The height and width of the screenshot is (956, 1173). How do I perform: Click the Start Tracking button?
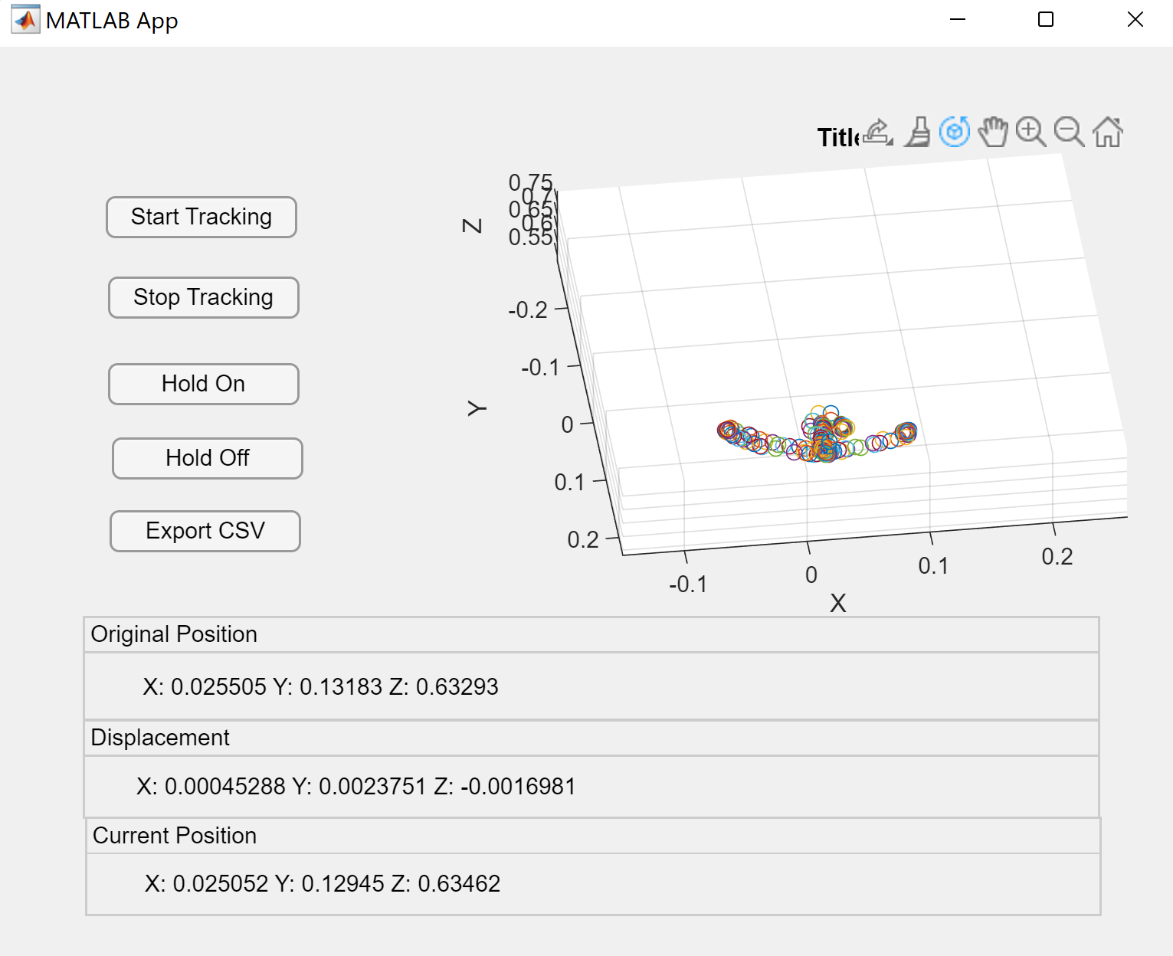point(202,218)
